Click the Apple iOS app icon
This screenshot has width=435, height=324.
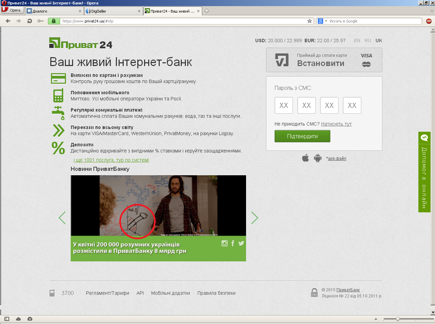tap(306, 158)
